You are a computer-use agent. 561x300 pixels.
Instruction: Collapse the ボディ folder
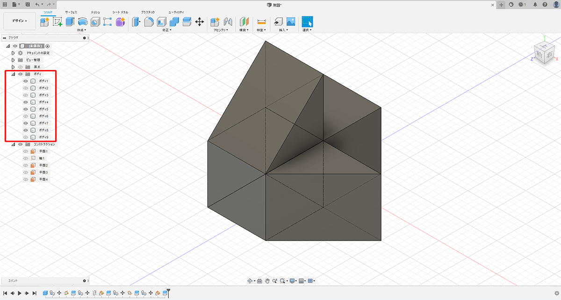click(x=13, y=74)
